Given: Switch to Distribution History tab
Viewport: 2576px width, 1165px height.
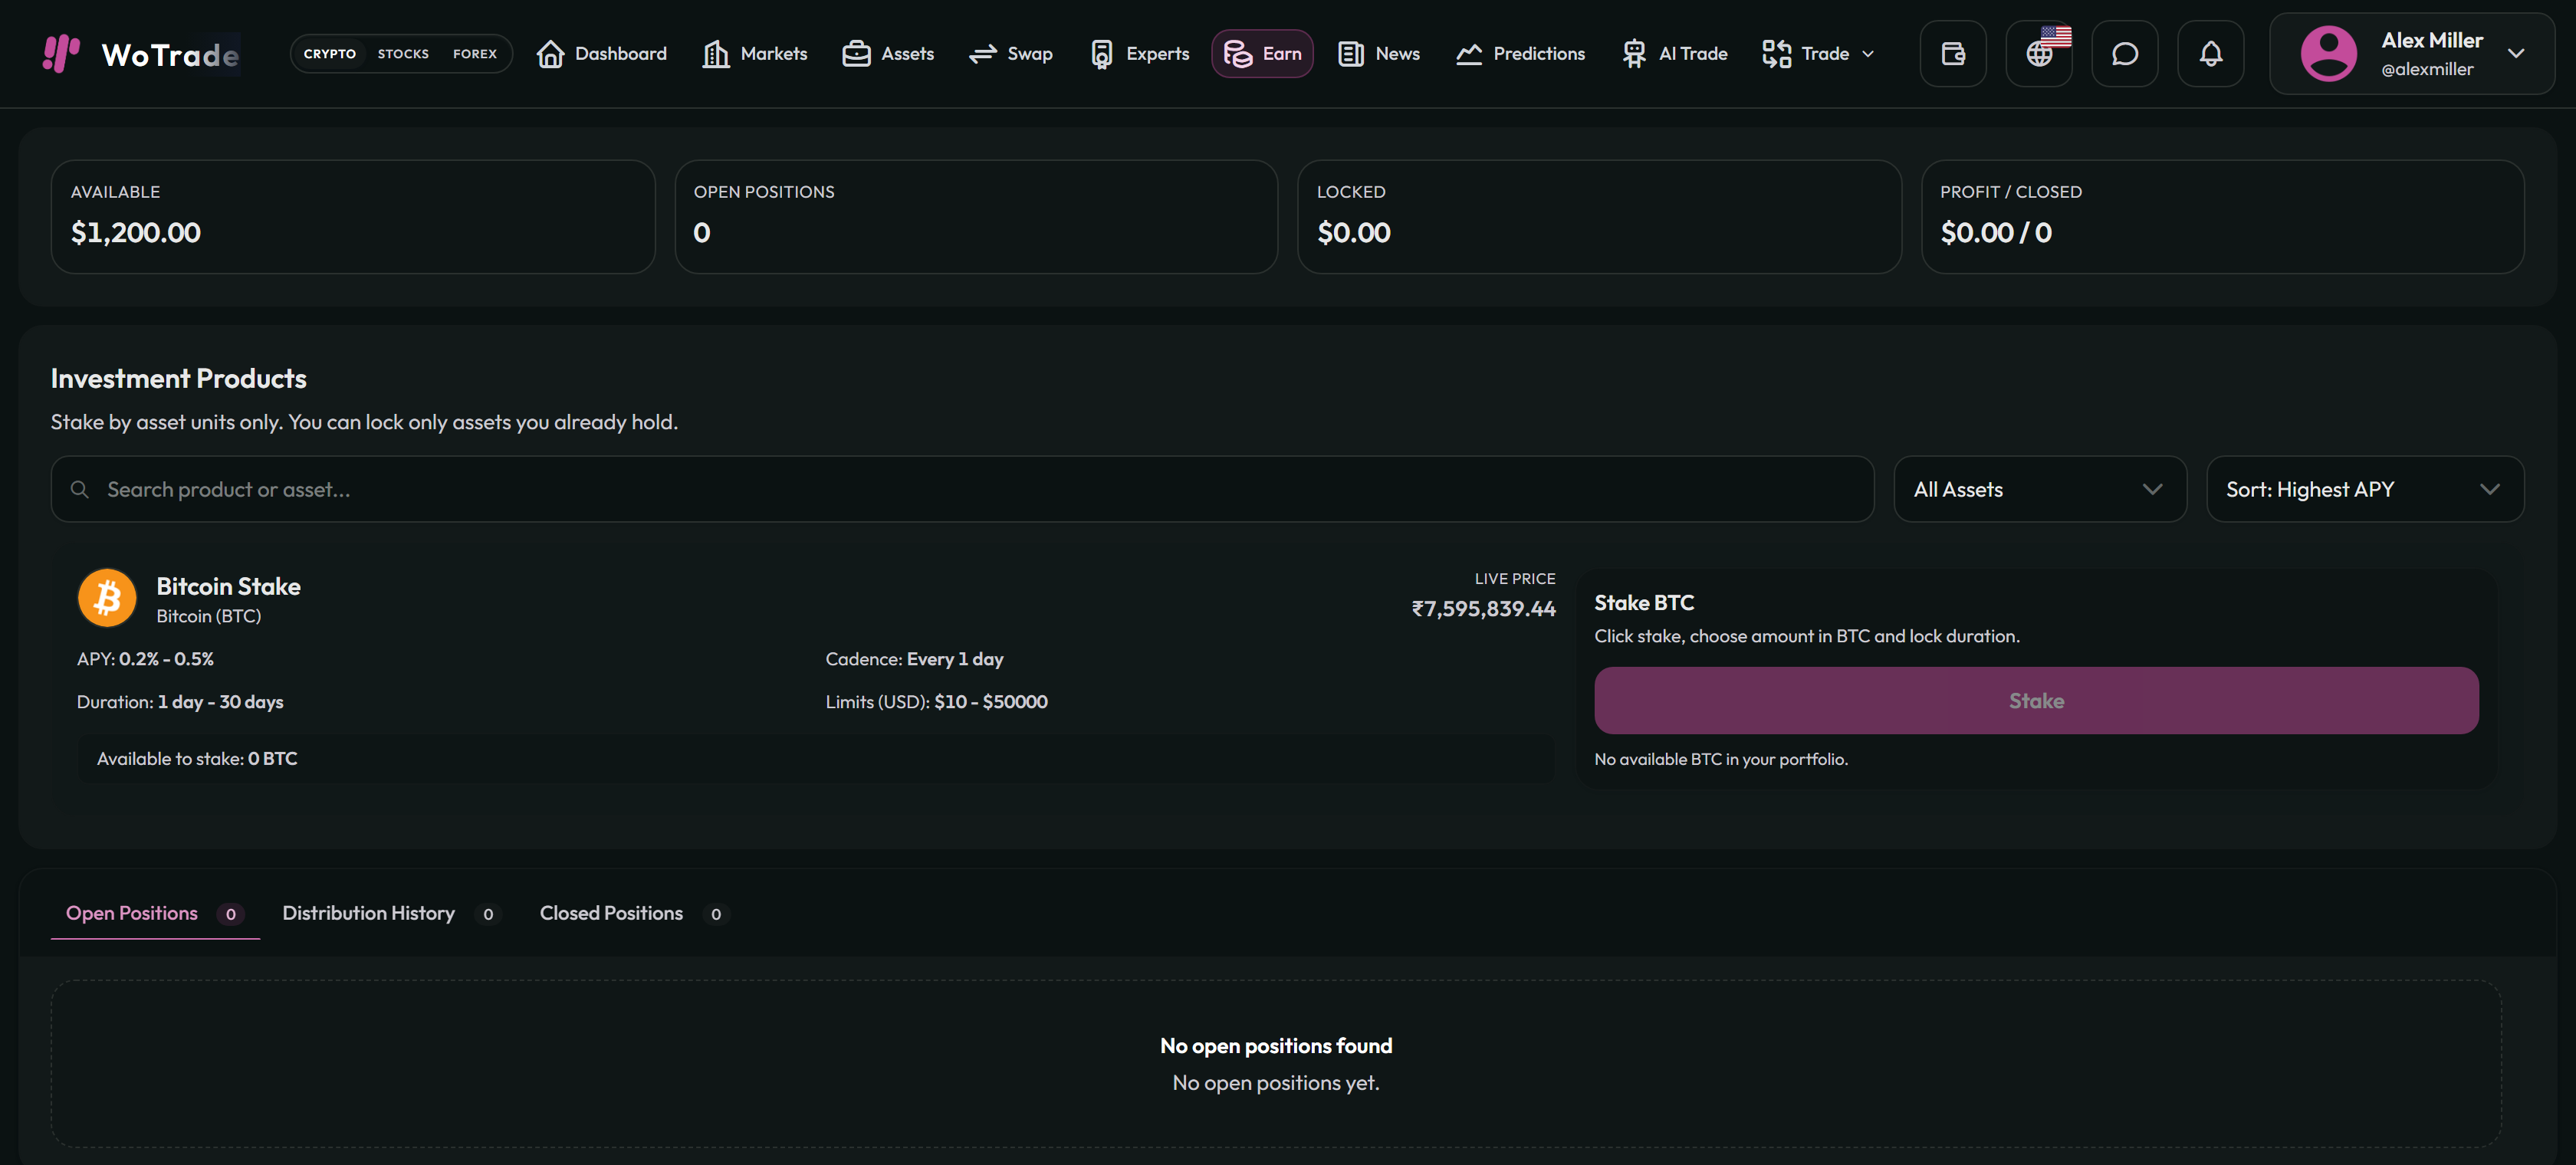Looking at the screenshot, I should click(x=390, y=913).
